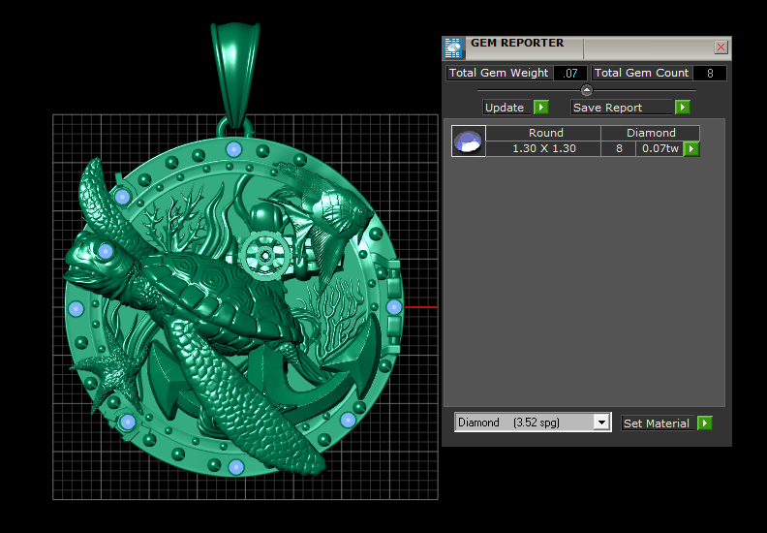Click the Gem Reporter title bar icon
The width and height of the screenshot is (767, 533).
pos(453,47)
